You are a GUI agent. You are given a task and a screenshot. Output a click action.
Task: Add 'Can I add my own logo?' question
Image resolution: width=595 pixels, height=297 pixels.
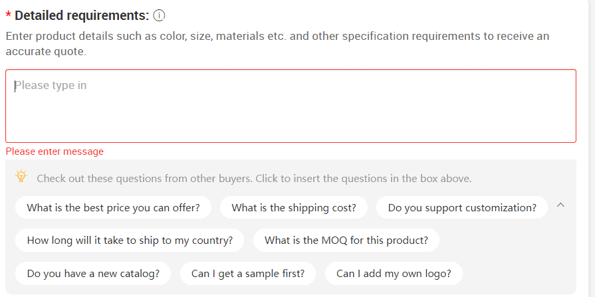[x=394, y=273]
